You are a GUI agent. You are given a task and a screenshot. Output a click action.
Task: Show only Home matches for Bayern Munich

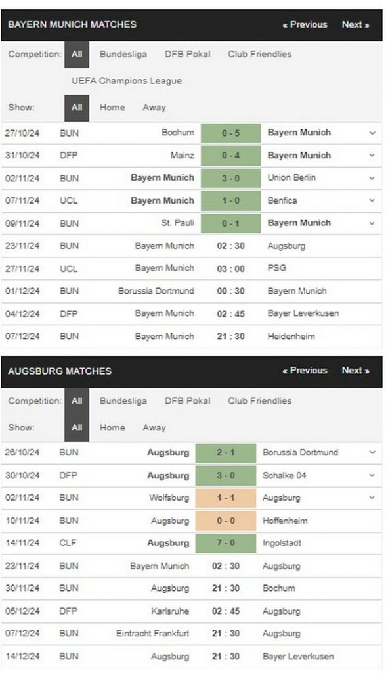pos(112,108)
